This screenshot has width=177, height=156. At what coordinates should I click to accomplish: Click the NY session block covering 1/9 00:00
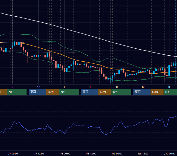pos(121,92)
